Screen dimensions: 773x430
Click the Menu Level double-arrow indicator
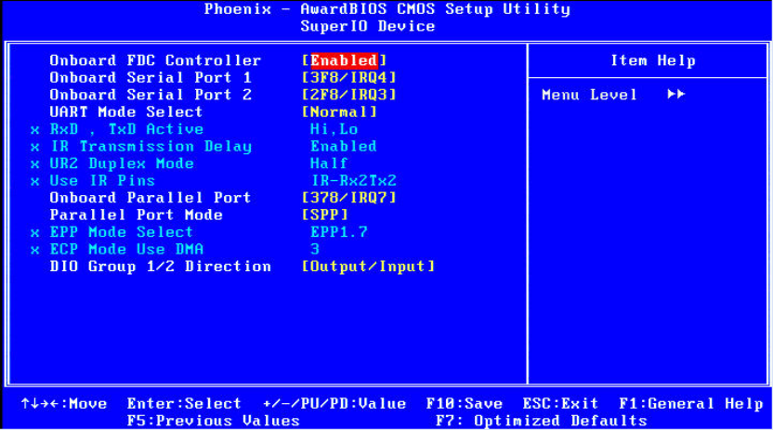[x=675, y=95]
